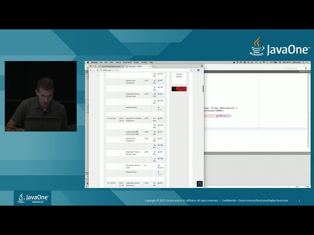This screenshot has height=235, width=314.
Task: Click the menu bar clock
Action: [x=287, y=62]
